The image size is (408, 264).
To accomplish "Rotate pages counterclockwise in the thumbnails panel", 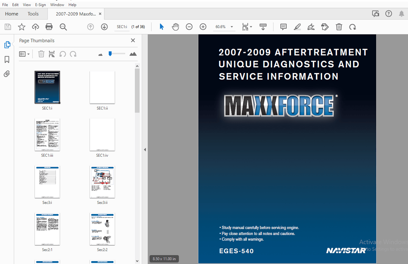I will tap(63, 54).
